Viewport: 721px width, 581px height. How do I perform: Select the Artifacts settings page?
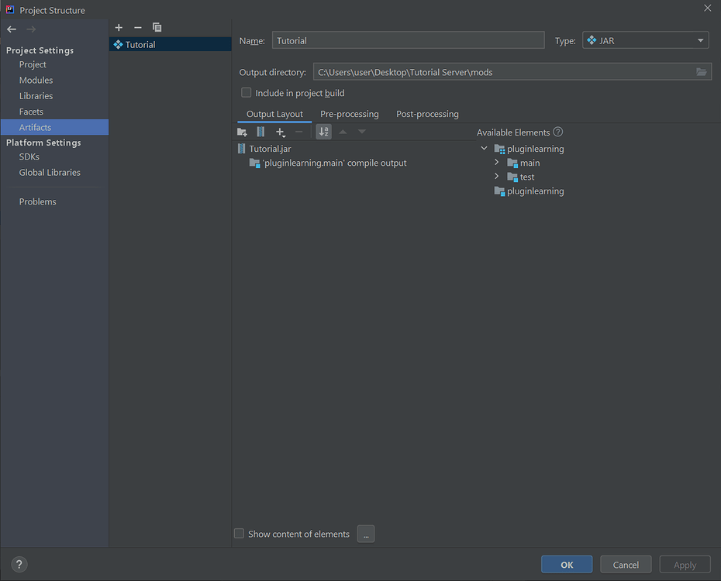pyautogui.click(x=54, y=127)
